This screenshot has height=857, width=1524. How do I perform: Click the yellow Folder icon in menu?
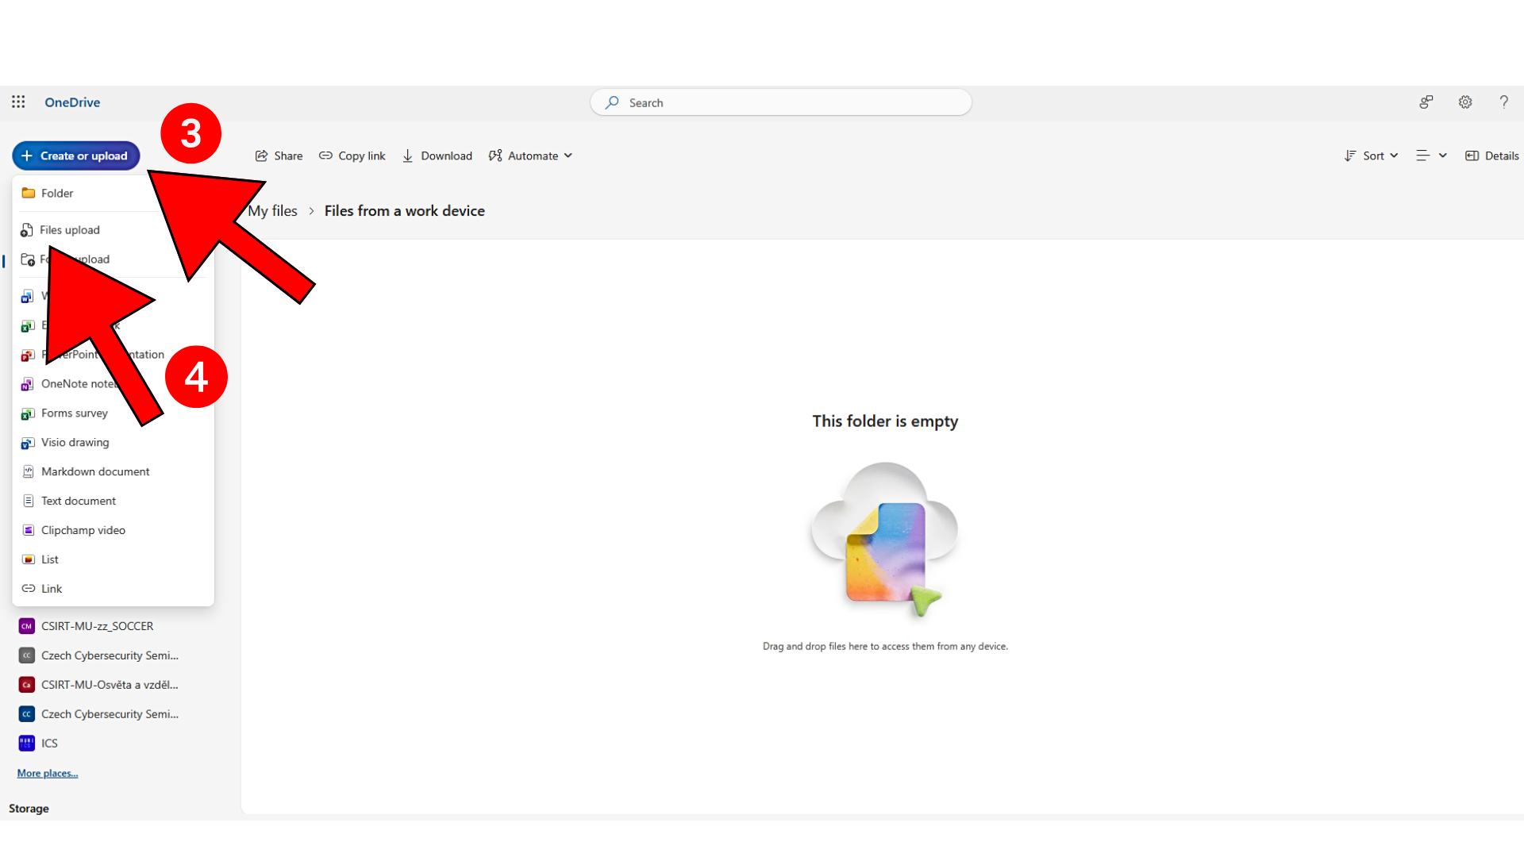point(29,193)
